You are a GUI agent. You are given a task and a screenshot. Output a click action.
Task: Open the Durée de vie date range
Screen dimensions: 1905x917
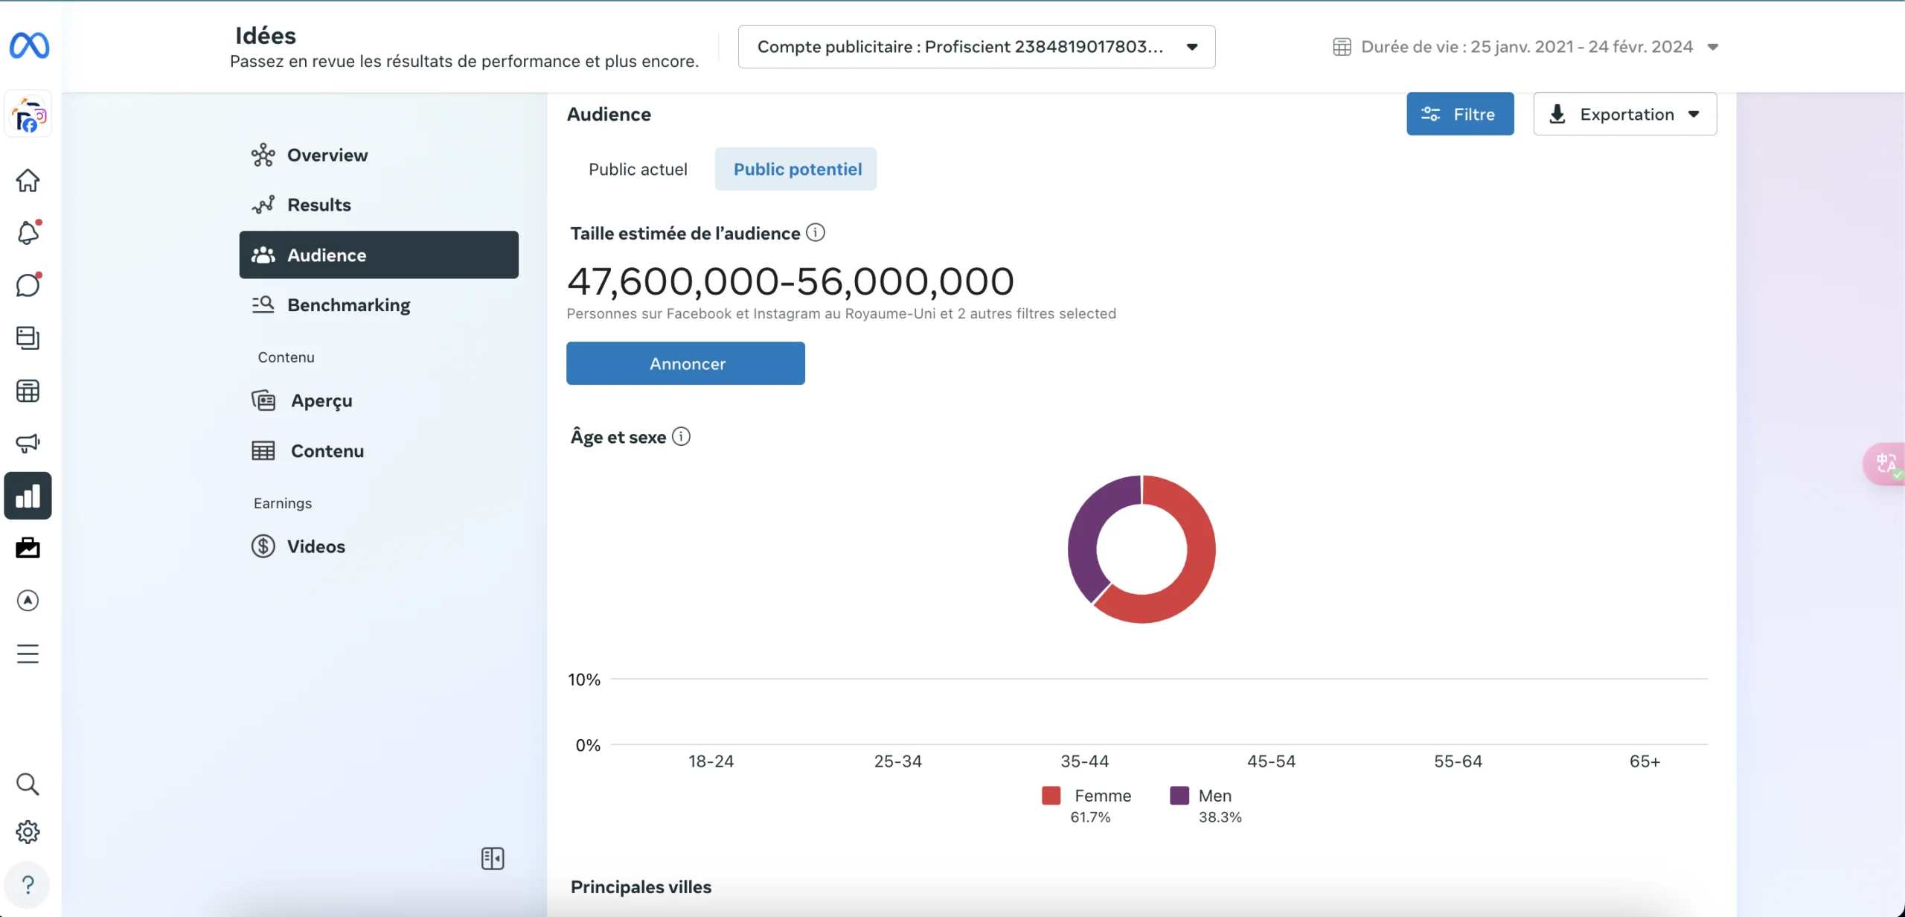pyautogui.click(x=1525, y=47)
